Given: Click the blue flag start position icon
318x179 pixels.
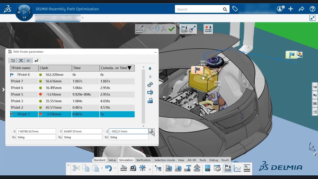Looking at the screenshot, I should point(184,29).
